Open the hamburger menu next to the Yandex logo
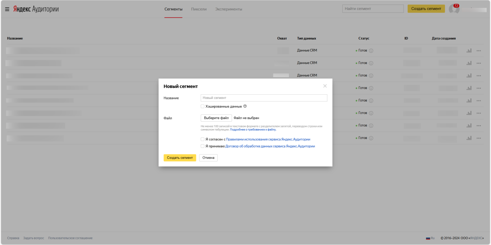This screenshot has height=245, width=491. pyautogui.click(x=7, y=9)
